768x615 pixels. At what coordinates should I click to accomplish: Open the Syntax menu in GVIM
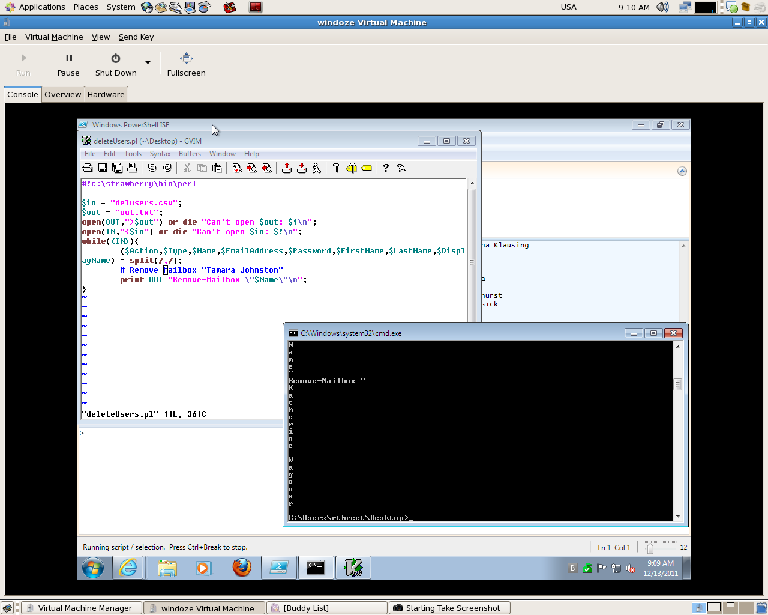pyautogui.click(x=160, y=154)
